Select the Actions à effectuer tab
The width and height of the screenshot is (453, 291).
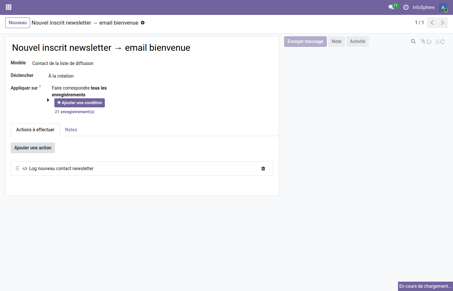[x=35, y=130]
